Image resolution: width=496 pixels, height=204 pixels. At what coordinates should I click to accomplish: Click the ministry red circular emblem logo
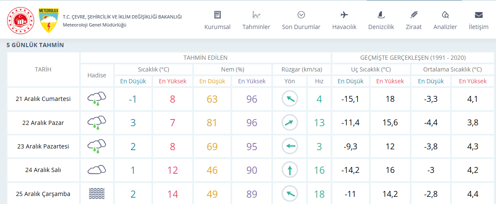click(20, 21)
